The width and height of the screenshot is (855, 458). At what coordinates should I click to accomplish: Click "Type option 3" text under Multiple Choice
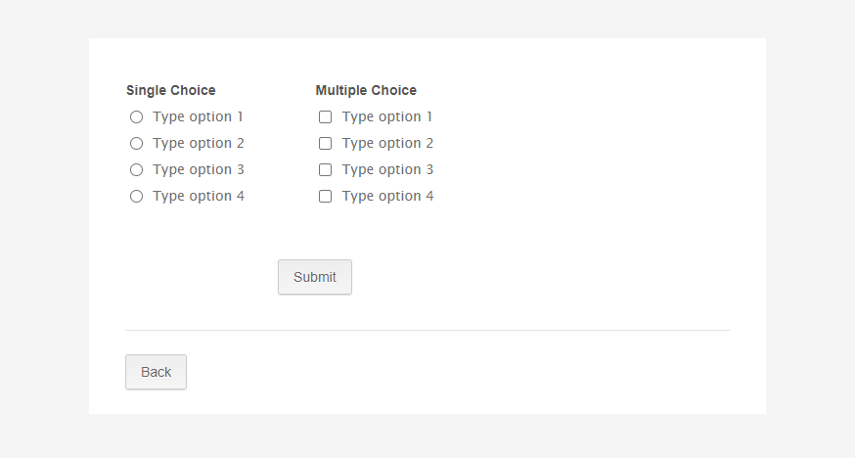(x=387, y=170)
